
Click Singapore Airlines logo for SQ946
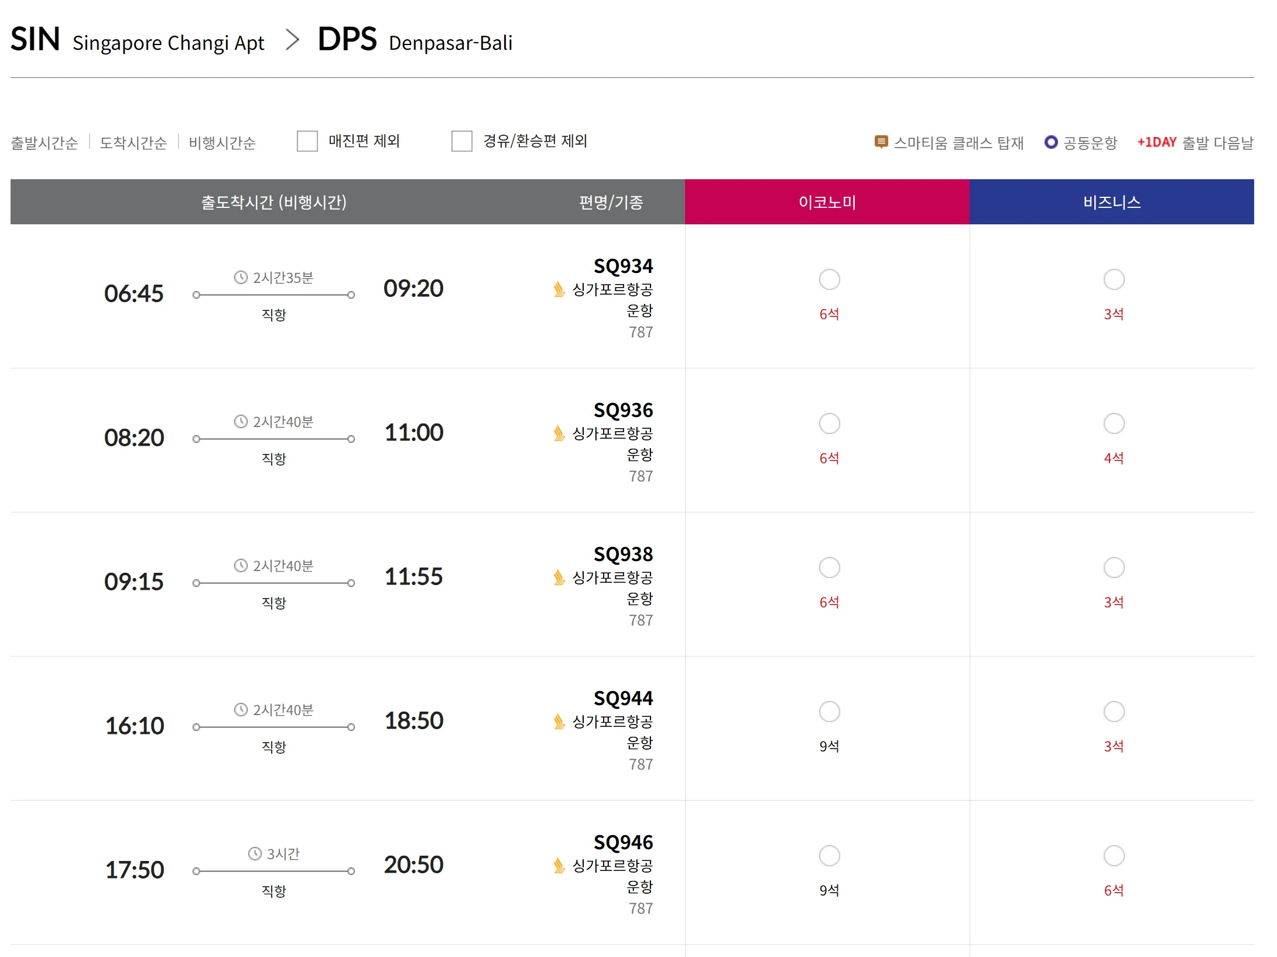(x=559, y=866)
